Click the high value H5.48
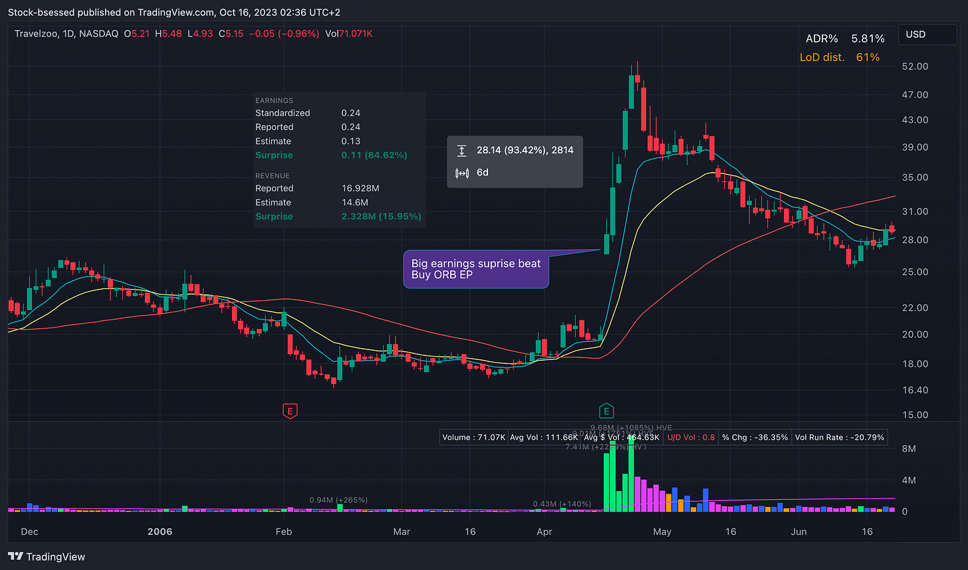Image resolution: width=968 pixels, height=570 pixels. (168, 33)
